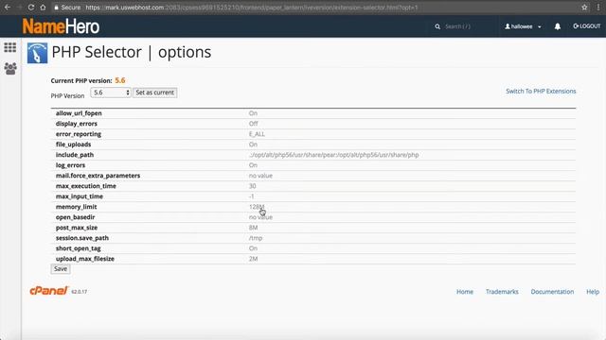Edit file_uploads value On

pos(253,144)
